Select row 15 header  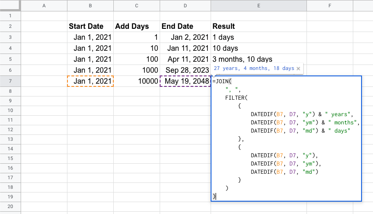click(11, 164)
